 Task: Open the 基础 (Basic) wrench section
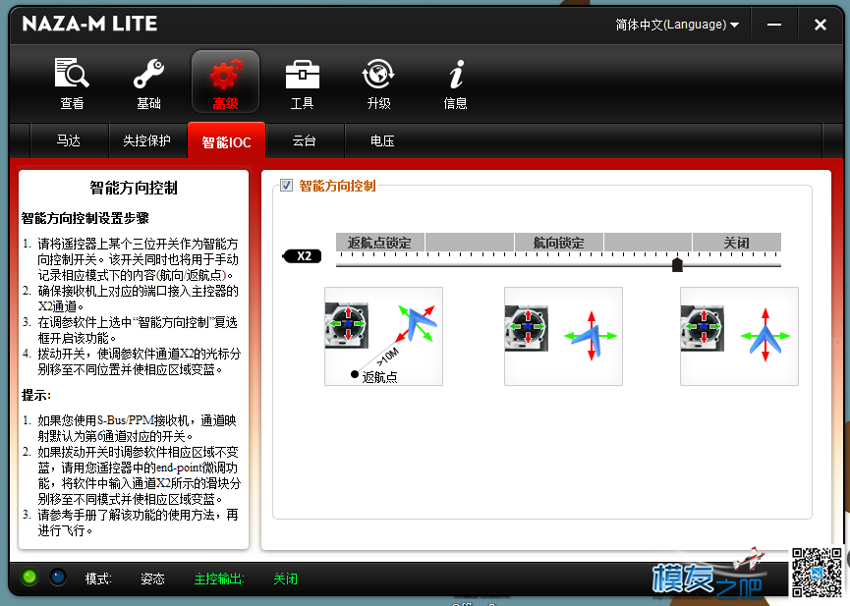point(148,83)
